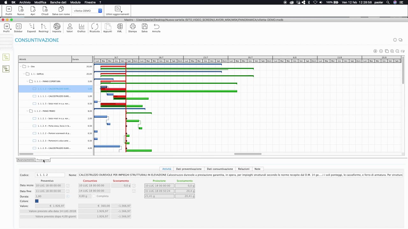Open the Apple menu

click(x=6, y=2)
